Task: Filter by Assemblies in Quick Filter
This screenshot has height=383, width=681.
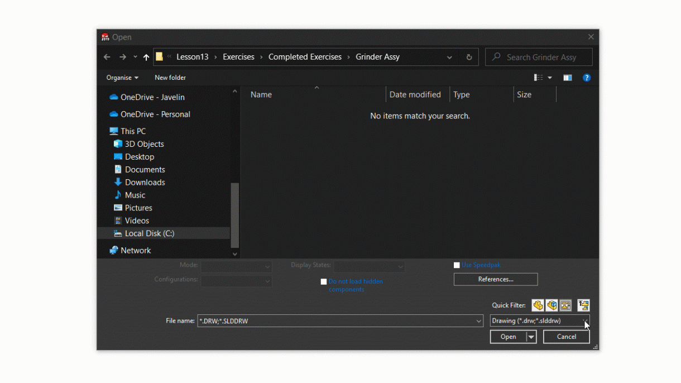Action: point(552,305)
